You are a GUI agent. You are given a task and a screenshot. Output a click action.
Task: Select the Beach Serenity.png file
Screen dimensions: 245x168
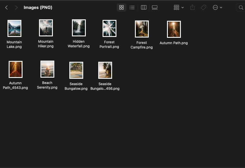tap(47, 69)
